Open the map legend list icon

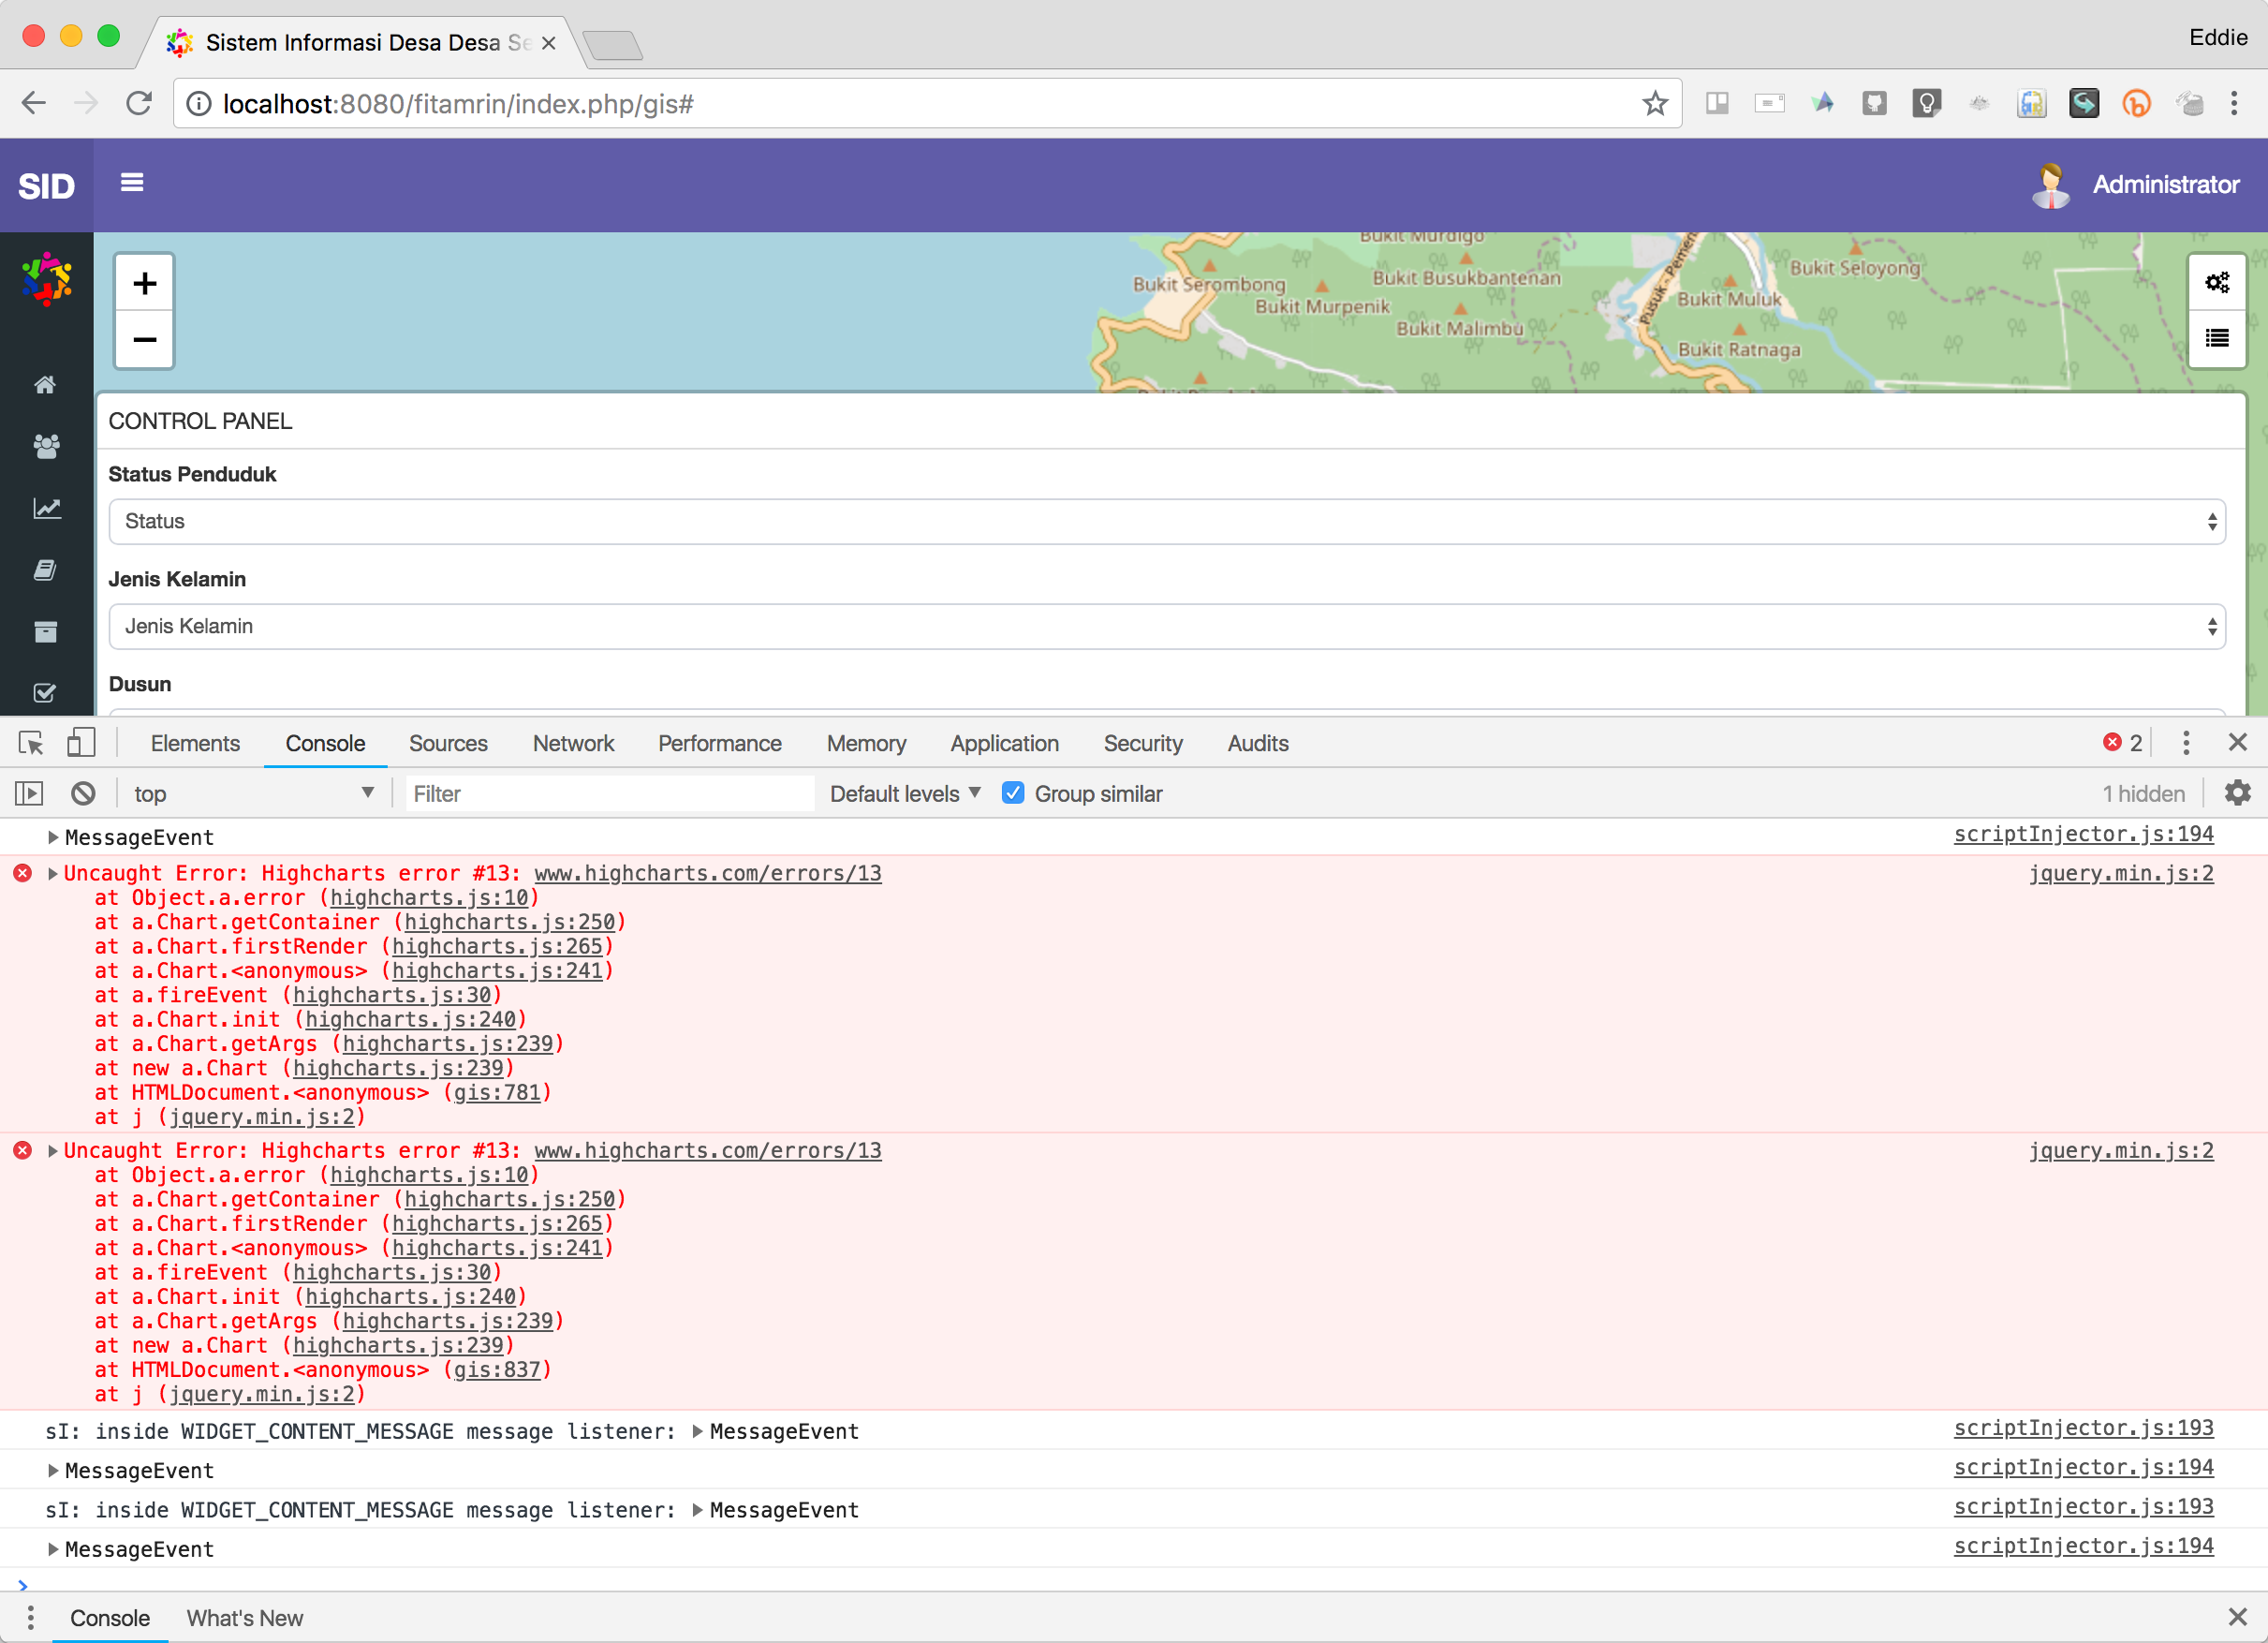2217,339
